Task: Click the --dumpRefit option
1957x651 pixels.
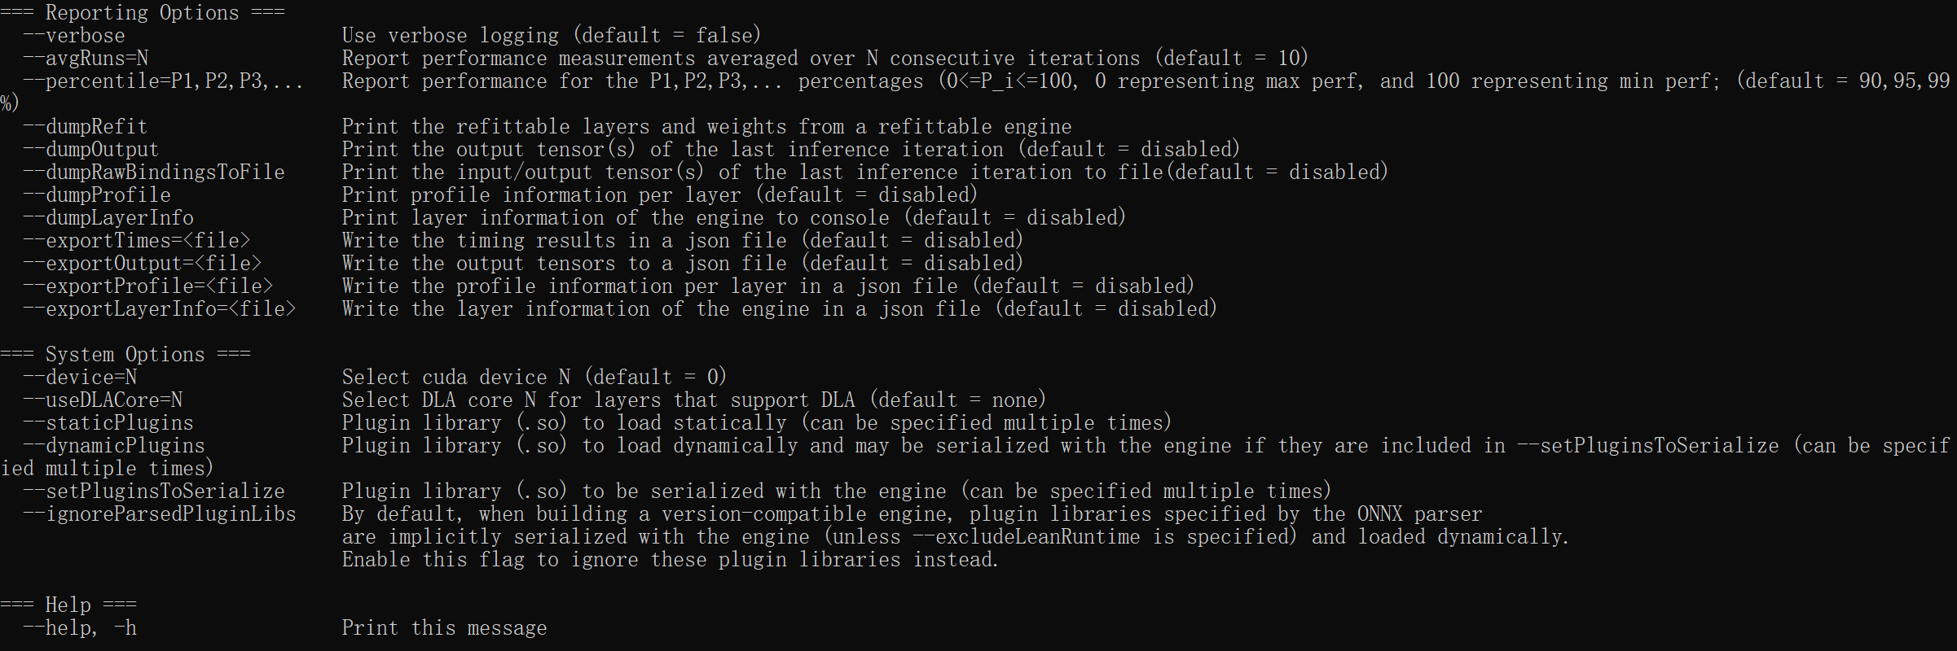Action: point(86,127)
